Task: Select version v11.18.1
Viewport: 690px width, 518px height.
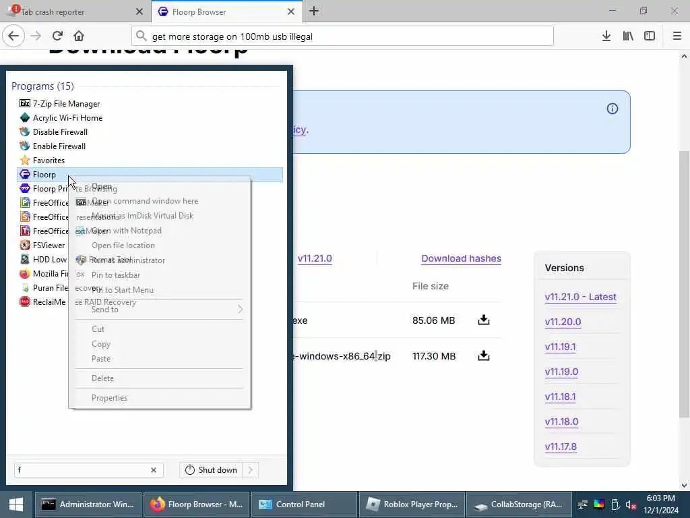Action: click(x=560, y=397)
